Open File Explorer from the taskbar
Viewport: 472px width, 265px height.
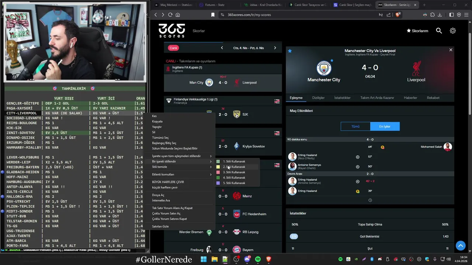(214, 259)
